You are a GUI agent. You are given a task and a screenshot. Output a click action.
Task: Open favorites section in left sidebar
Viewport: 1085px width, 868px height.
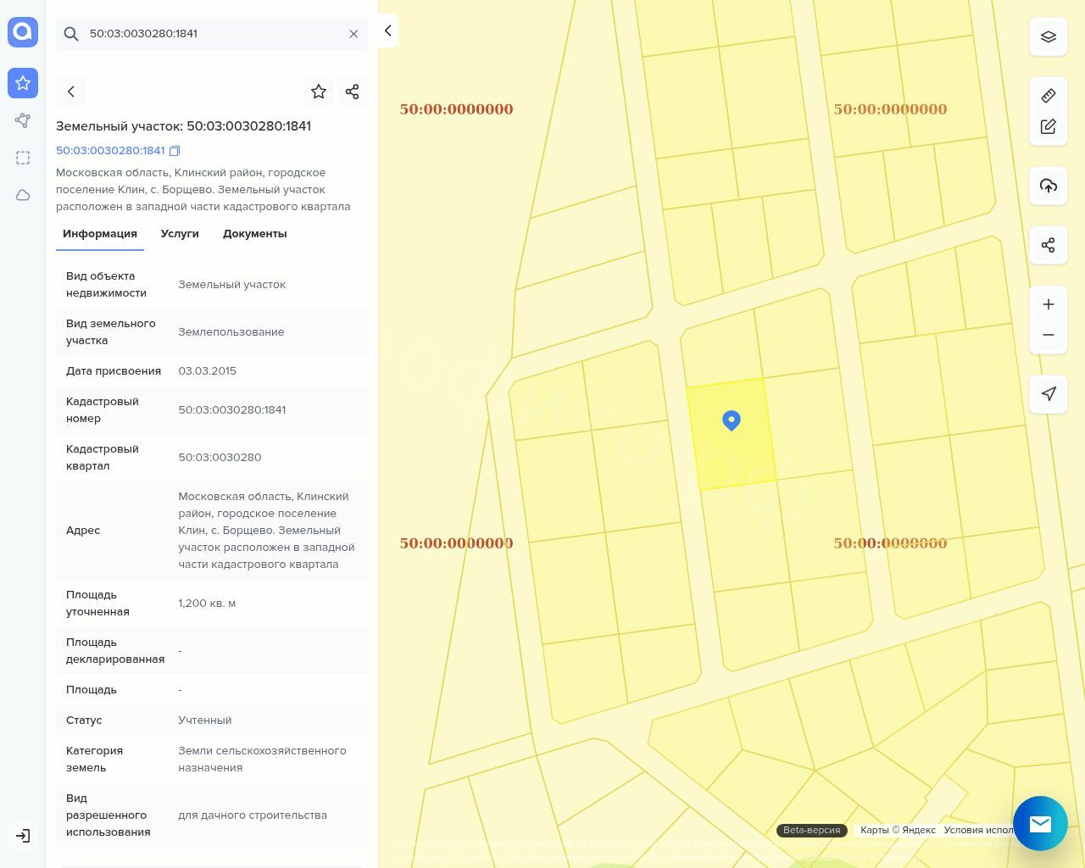tap(23, 83)
